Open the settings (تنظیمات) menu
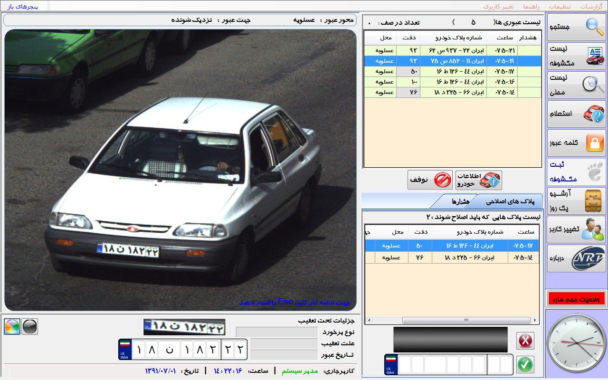This screenshot has height=380, width=608. click(560, 7)
